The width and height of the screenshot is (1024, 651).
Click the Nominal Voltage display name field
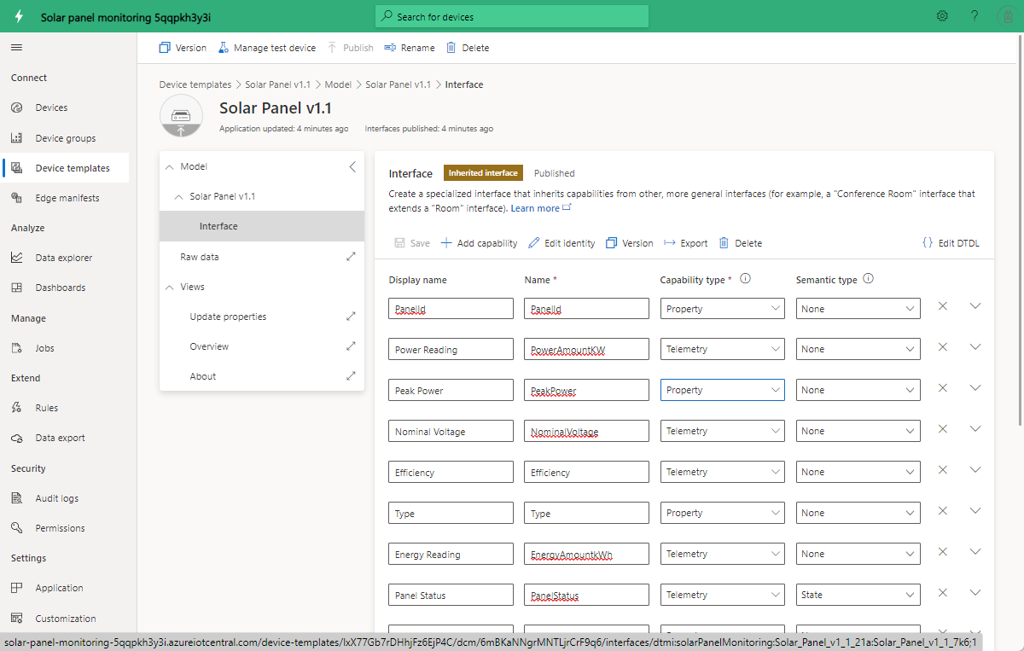(451, 432)
